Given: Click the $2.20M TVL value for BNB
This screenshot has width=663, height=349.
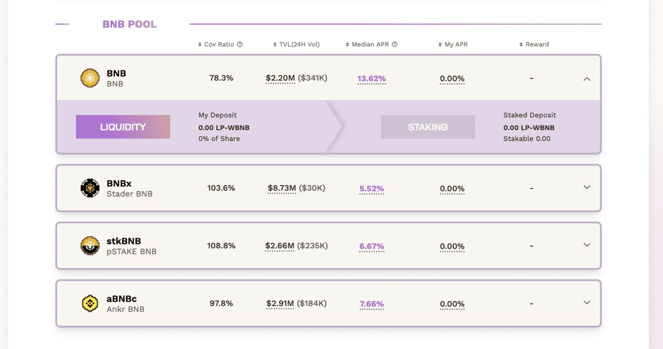Looking at the screenshot, I should 280,78.
